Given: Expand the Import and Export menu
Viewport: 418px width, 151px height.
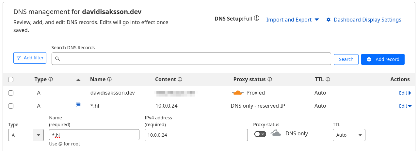Looking at the screenshot, I should click(292, 20).
